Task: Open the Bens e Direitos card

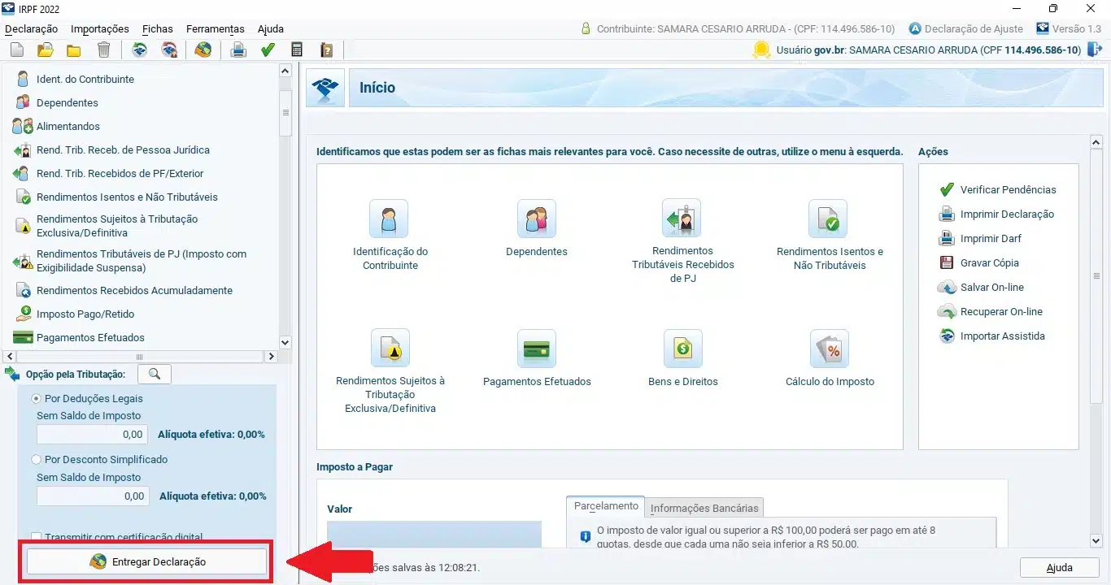Action: pyautogui.click(x=682, y=349)
